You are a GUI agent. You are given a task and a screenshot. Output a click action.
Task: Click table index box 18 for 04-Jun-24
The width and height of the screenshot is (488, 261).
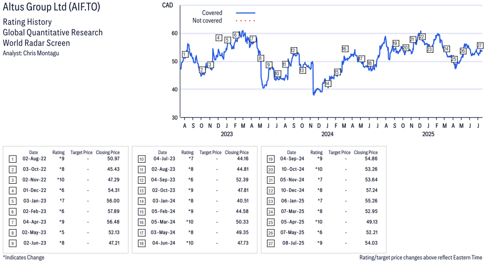(x=142, y=243)
